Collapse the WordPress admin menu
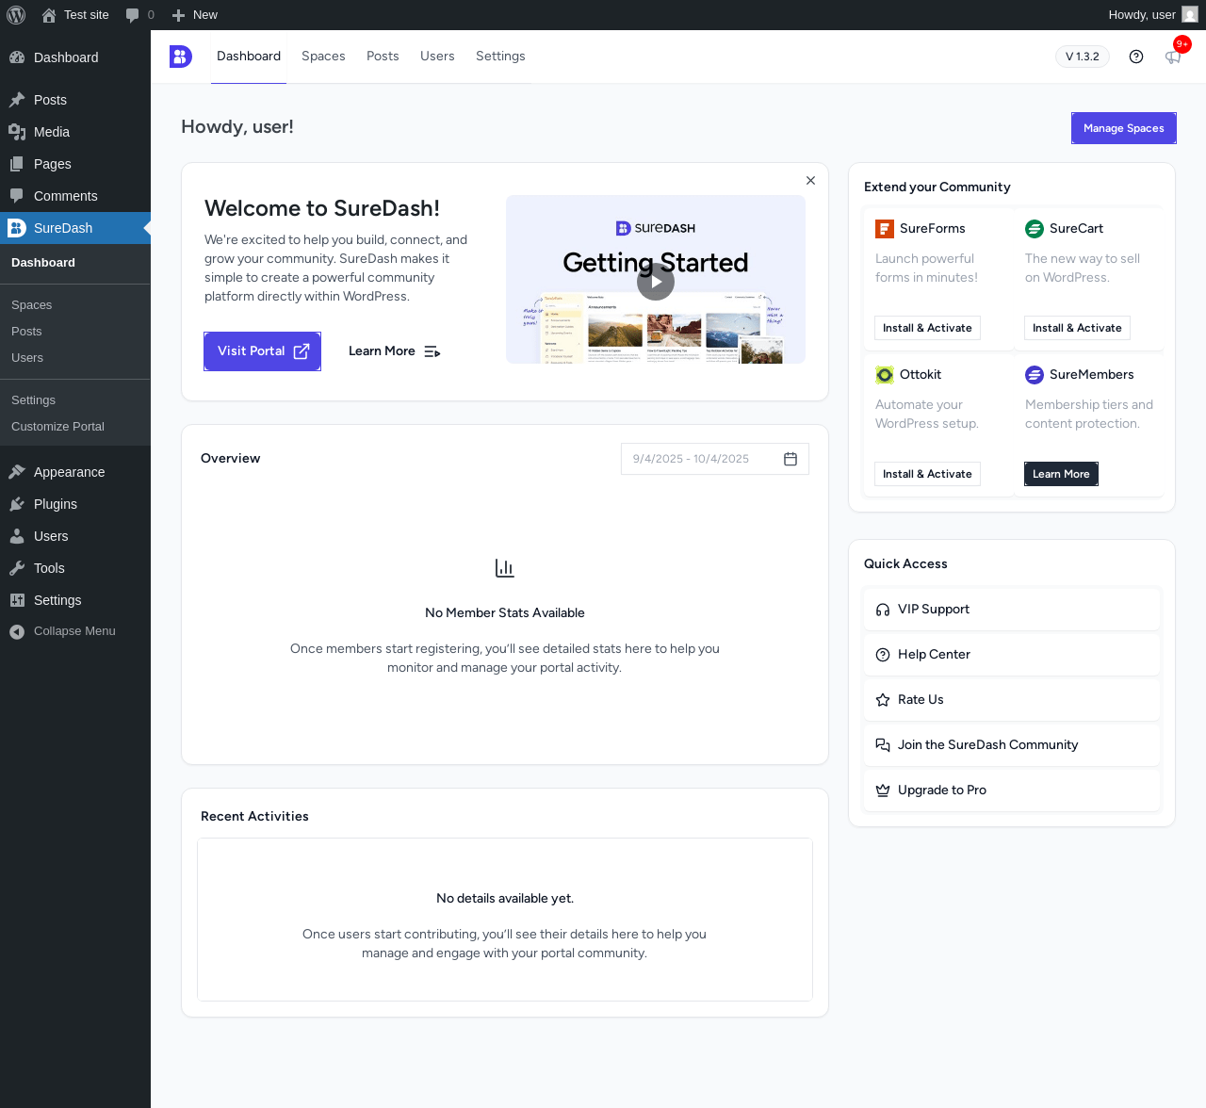Viewport: 1206px width, 1108px height. 63,631
